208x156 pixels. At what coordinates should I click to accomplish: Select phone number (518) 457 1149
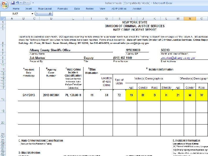tap(122, 58)
